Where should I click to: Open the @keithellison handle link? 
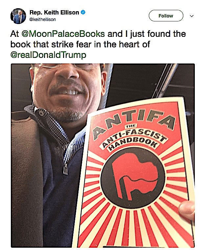click(42, 20)
